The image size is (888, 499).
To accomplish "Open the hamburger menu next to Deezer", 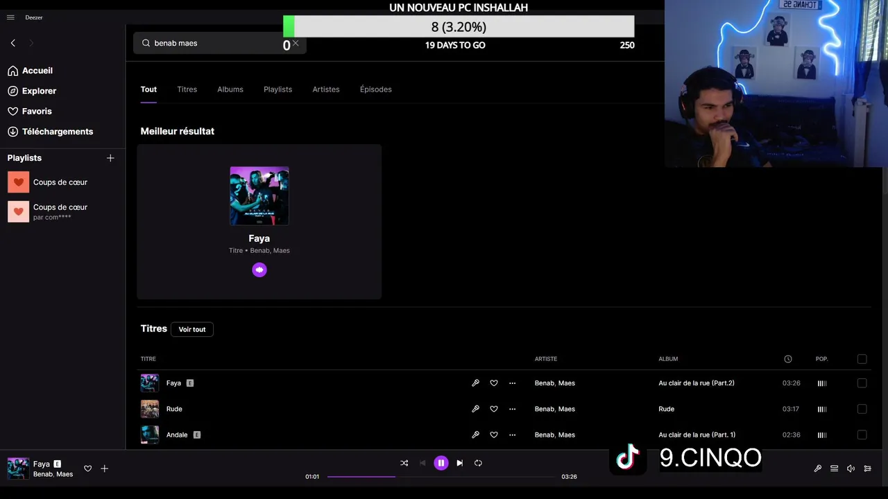I will point(10,17).
